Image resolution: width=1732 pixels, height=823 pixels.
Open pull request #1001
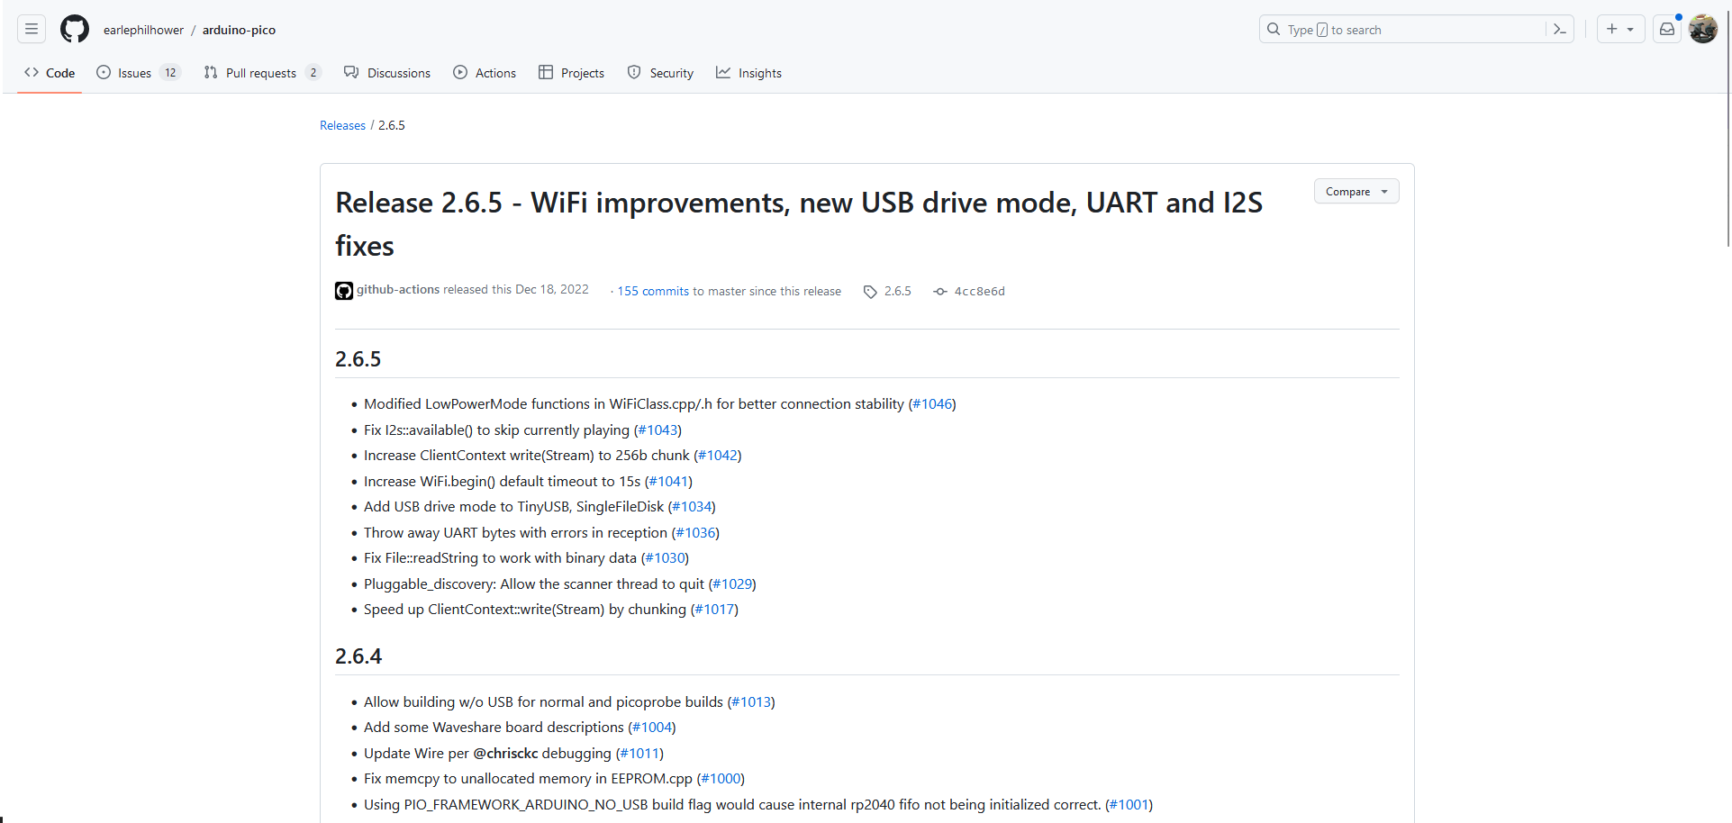pyautogui.click(x=1129, y=805)
